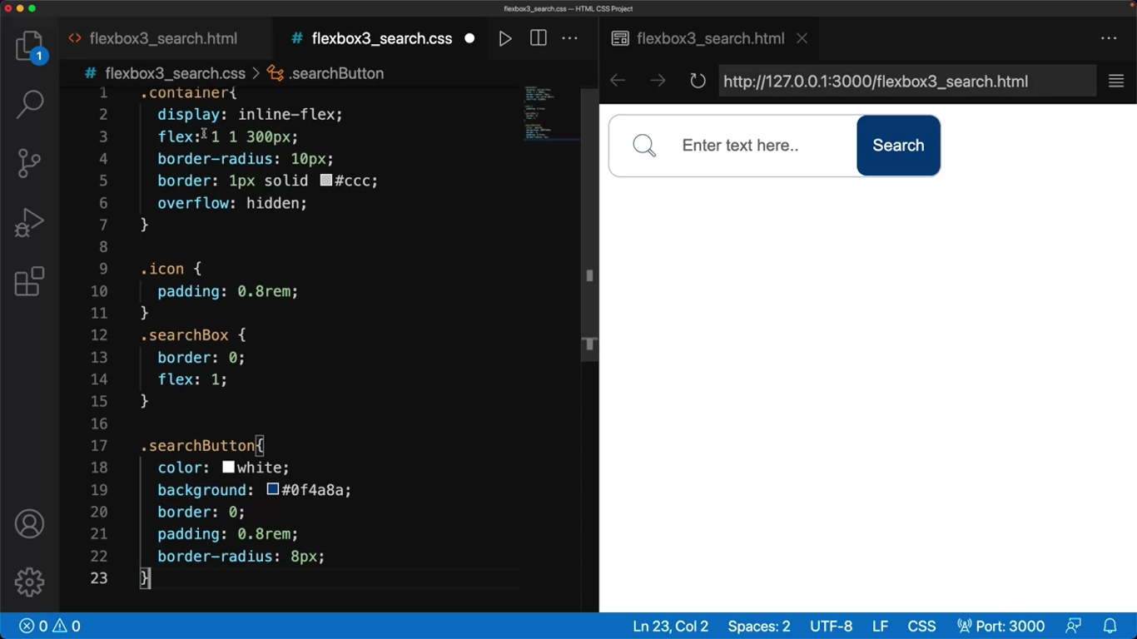Screen dimensions: 1137x639
Task: Open the Manage gear settings
Action: coord(29,582)
